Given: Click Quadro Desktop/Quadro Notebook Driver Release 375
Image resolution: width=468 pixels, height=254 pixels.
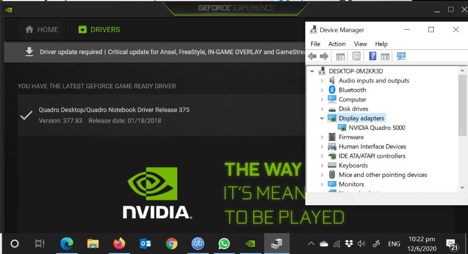Looking at the screenshot, I should (x=114, y=110).
